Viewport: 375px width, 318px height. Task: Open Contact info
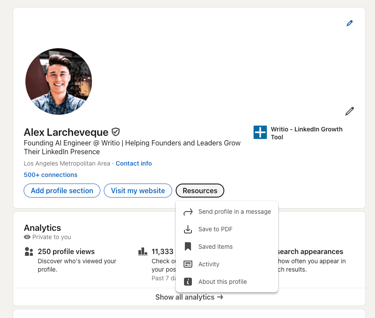(x=134, y=163)
